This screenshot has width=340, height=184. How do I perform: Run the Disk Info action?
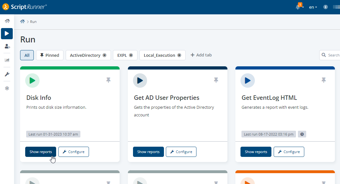coord(32,81)
